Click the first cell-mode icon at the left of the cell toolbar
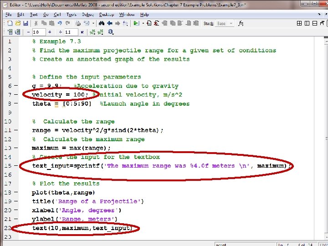The width and height of the screenshot is (328, 246). (x=10, y=32)
